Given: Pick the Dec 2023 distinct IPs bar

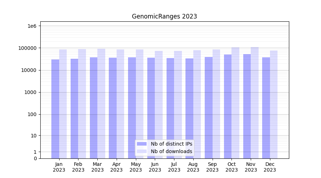Looking at the screenshot, I should click(266, 108).
